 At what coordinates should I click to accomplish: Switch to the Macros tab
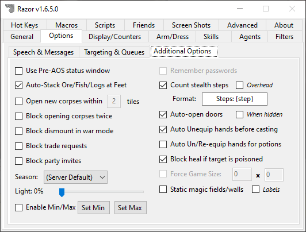click(x=66, y=25)
